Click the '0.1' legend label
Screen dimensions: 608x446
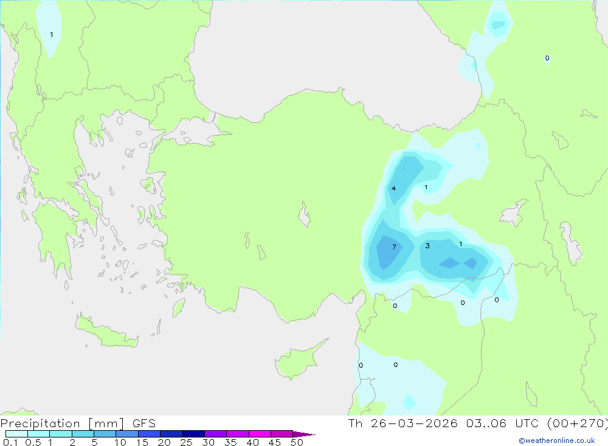click(10, 442)
